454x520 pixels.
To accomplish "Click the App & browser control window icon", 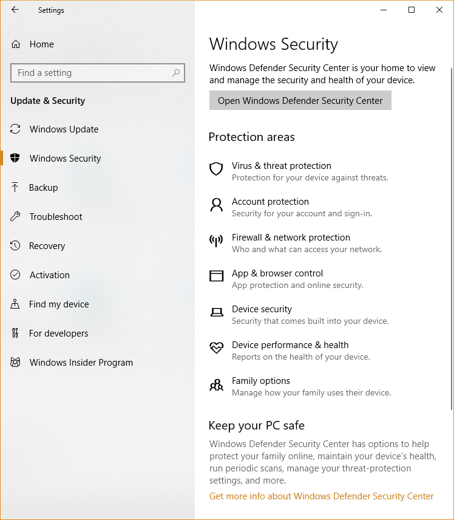I will [216, 276].
